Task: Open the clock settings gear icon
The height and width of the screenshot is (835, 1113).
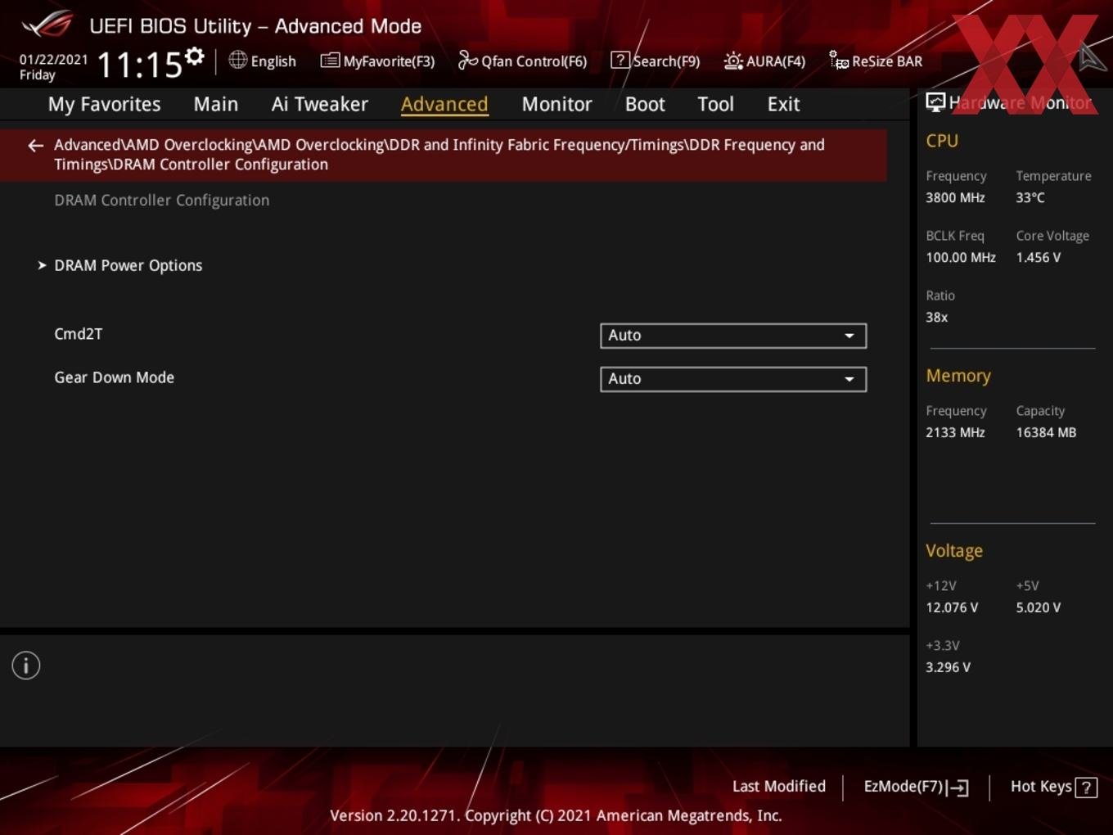Action: 194,56
